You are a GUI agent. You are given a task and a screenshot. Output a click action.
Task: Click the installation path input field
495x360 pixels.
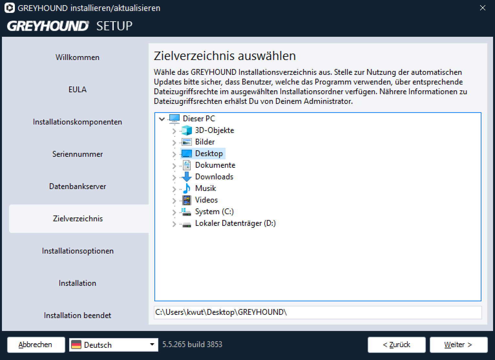coord(318,312)
